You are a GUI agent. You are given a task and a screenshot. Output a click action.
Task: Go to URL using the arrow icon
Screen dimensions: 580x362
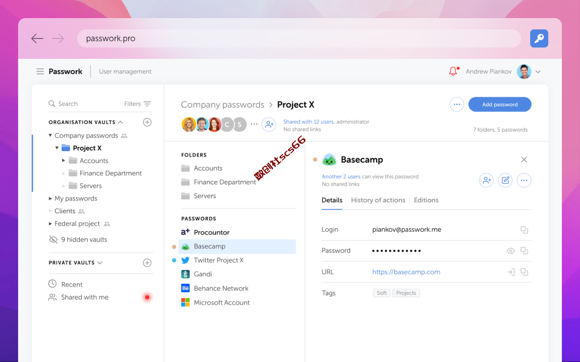pyautogui.click(x=511, y=272)
